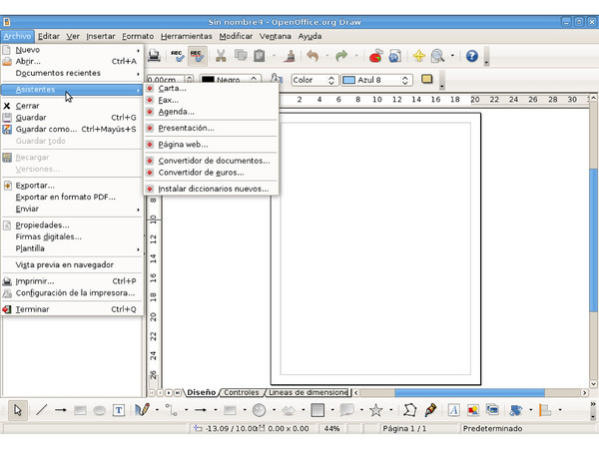Viewport: 599px width, 449px height.
Task: Open the Insertar menu
Action: pyautogui.click(x=101, y=36)
